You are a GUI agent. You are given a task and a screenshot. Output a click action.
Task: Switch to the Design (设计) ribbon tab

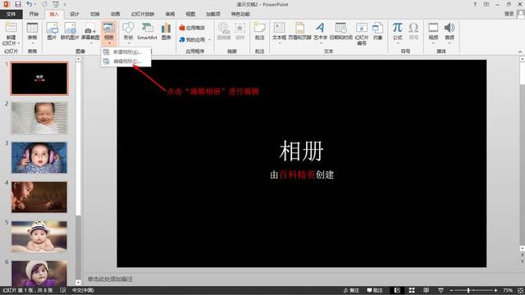(x=75, y=14)
